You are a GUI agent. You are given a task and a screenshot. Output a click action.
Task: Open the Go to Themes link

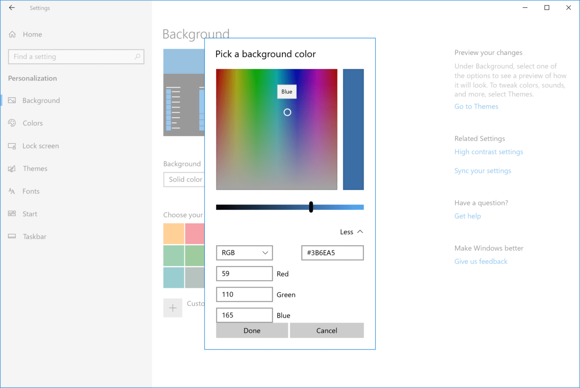tap(476, 106)
